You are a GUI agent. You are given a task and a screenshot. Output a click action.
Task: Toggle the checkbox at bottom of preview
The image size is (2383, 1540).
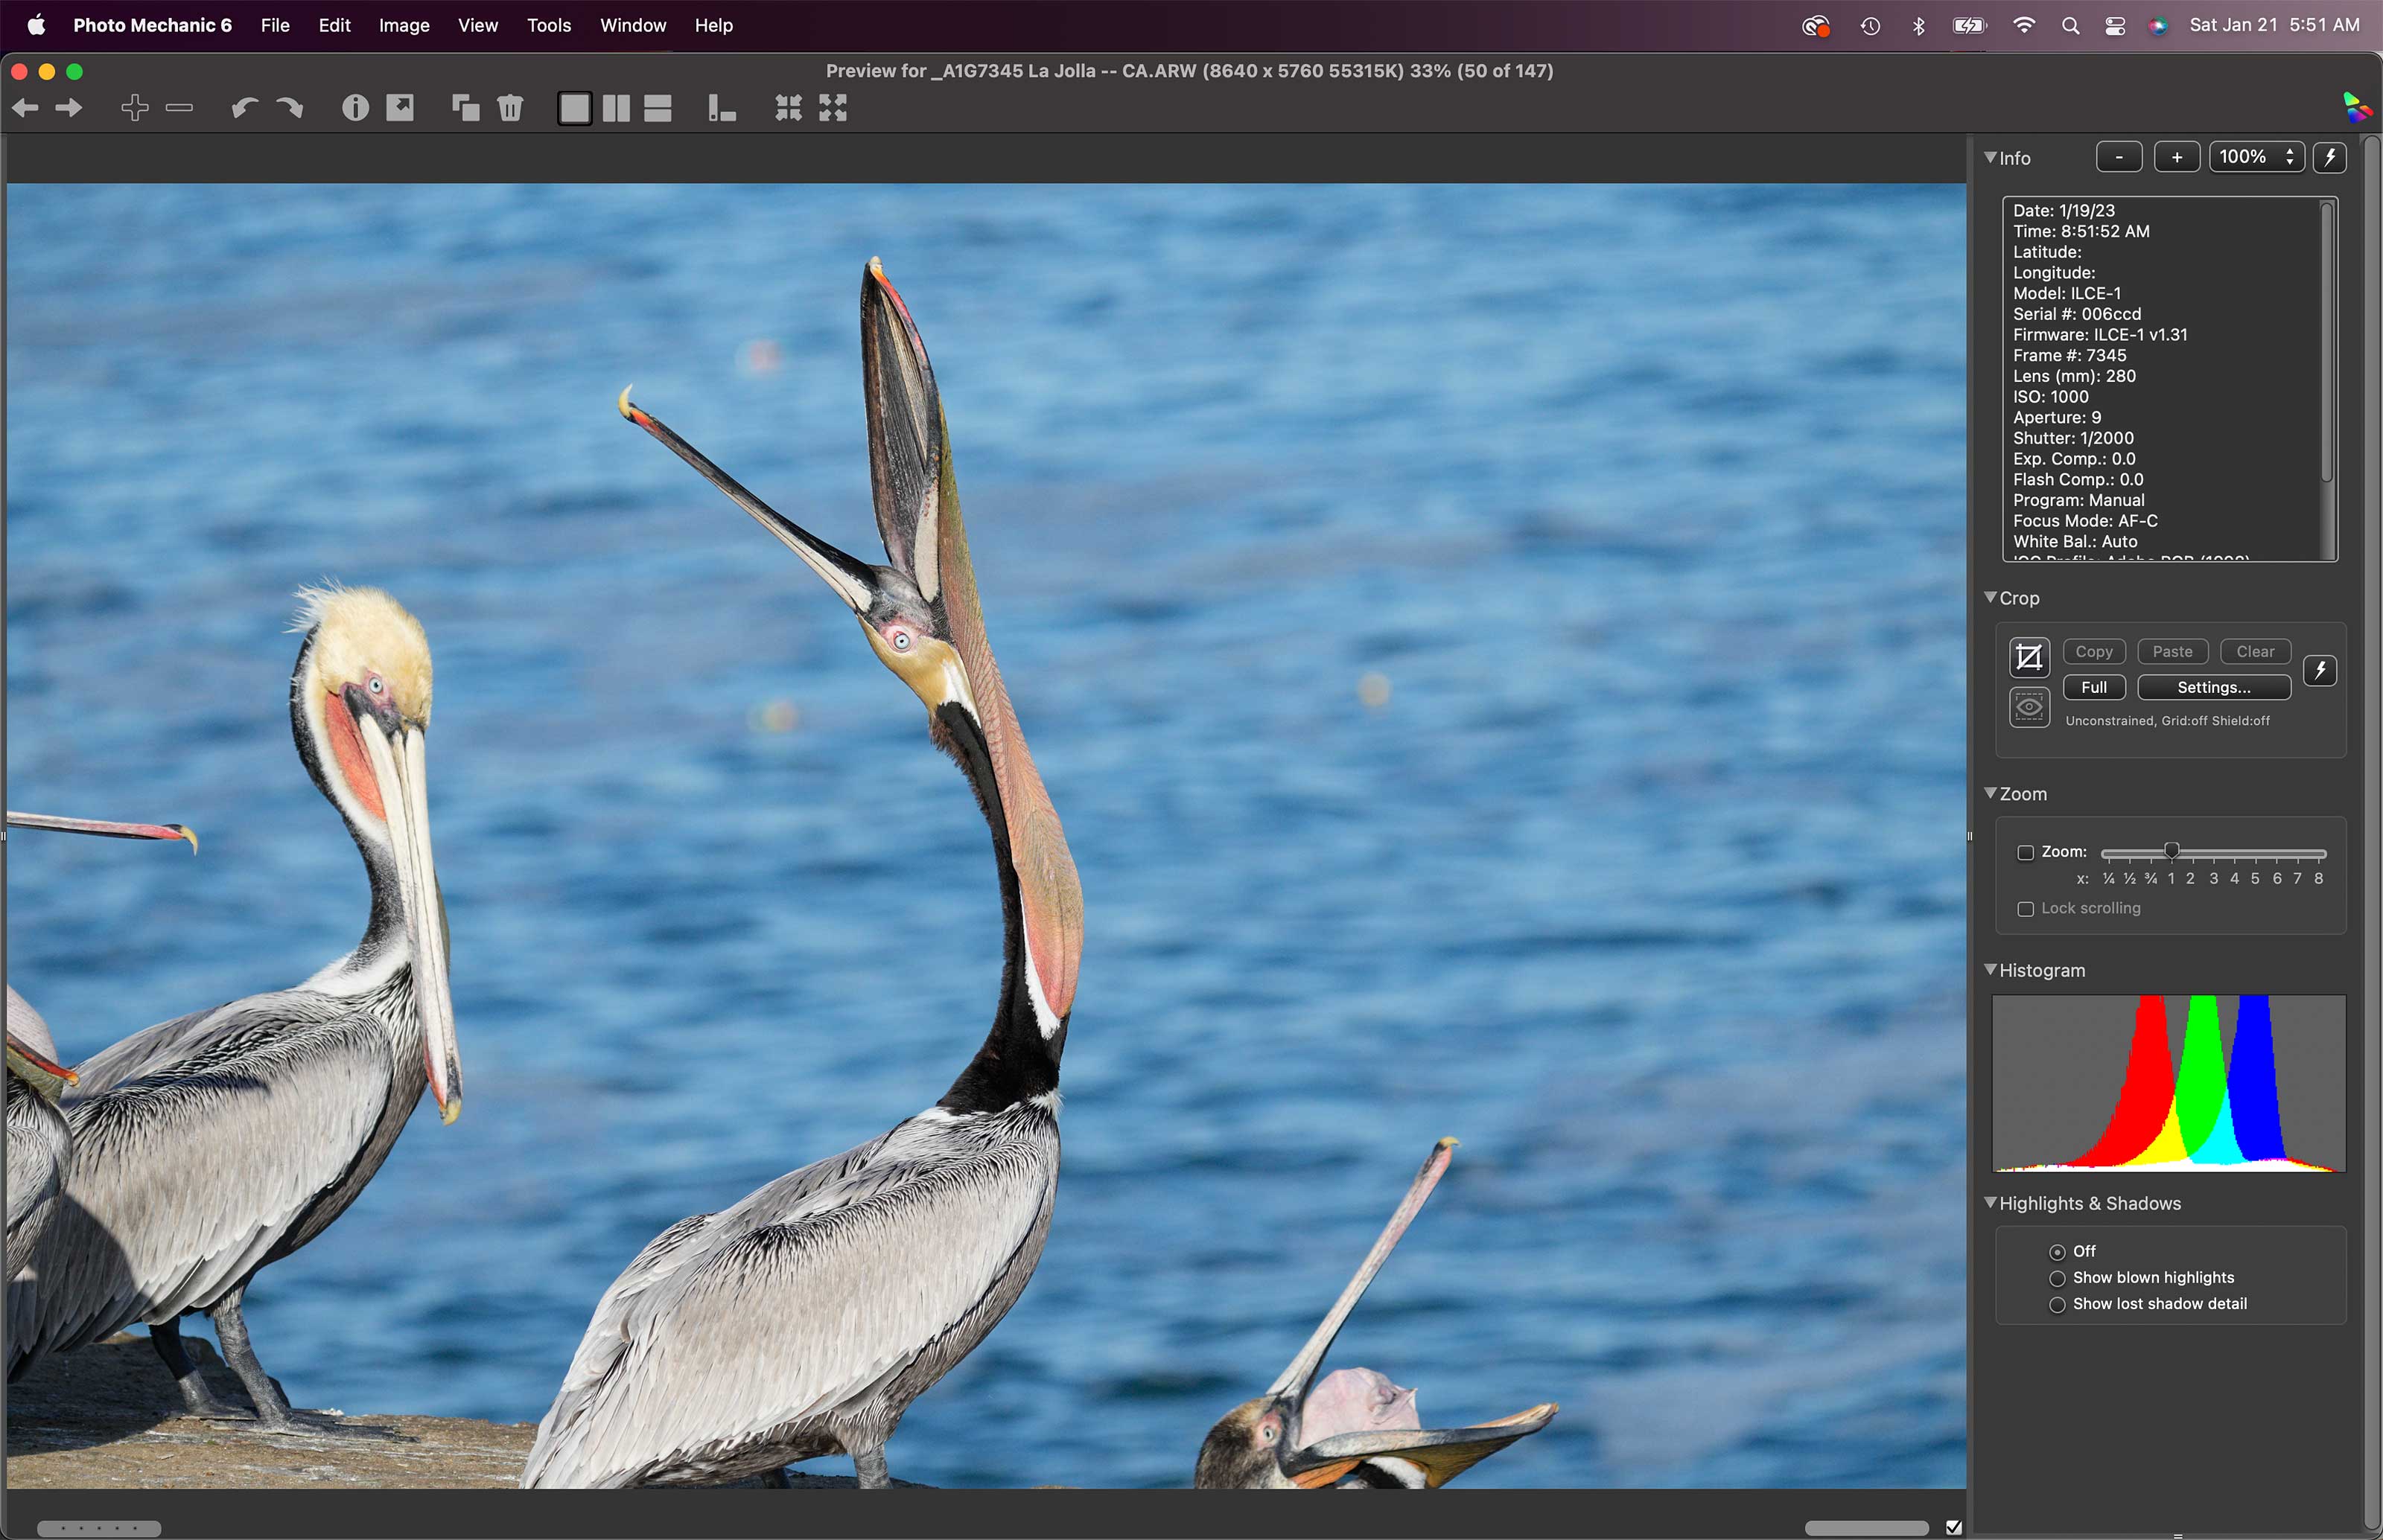[1953, 1527]
